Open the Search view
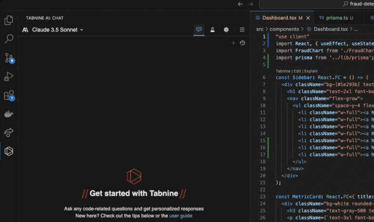Viewport: 374px width, 222px height. coord(9,39)
